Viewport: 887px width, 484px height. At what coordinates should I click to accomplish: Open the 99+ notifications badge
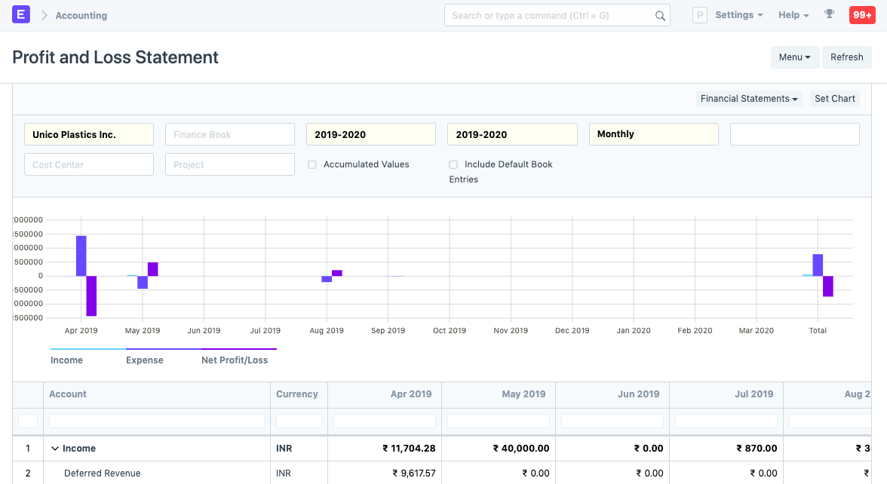pyautogui.click(x=862, y=15)
